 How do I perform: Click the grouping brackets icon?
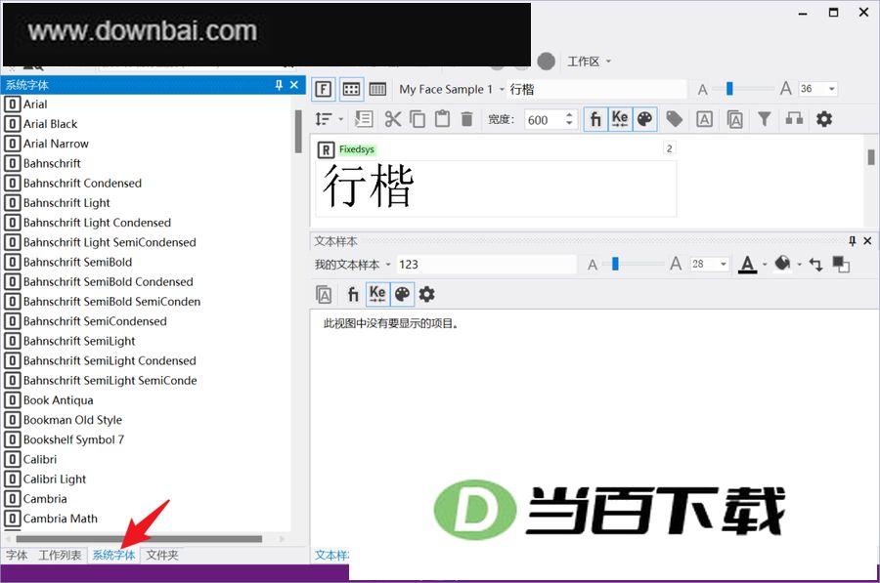point(794,119)
